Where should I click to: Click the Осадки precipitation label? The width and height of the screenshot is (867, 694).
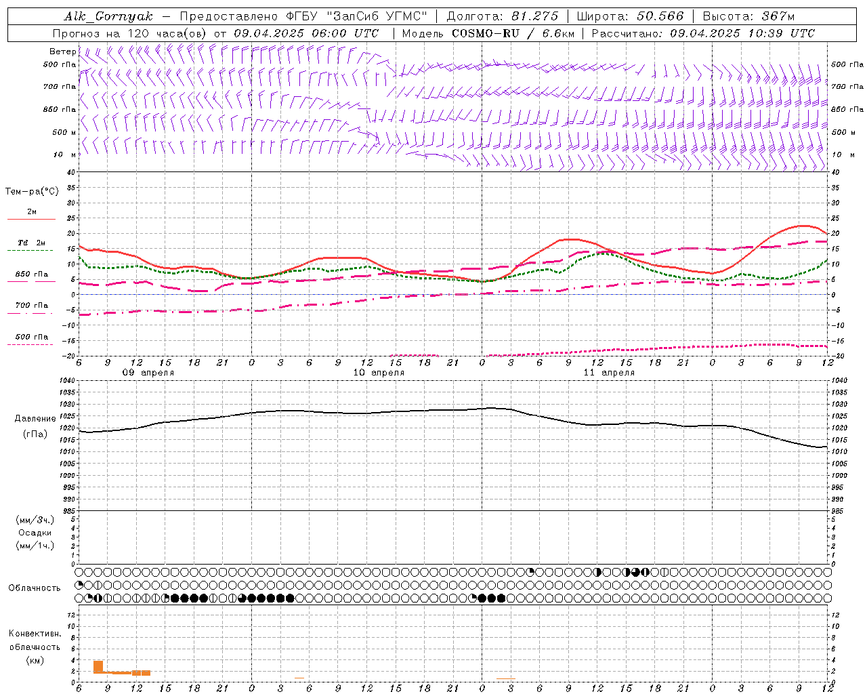35,533
